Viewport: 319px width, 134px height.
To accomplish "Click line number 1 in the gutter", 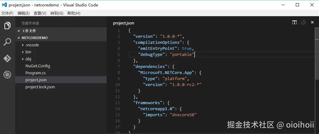I will click(x=118, y=30).
